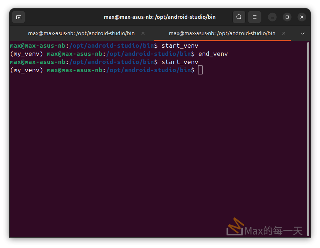
Task: Click the (my_venv) prefix on the last prompt
Action: (x=27, y=70)
